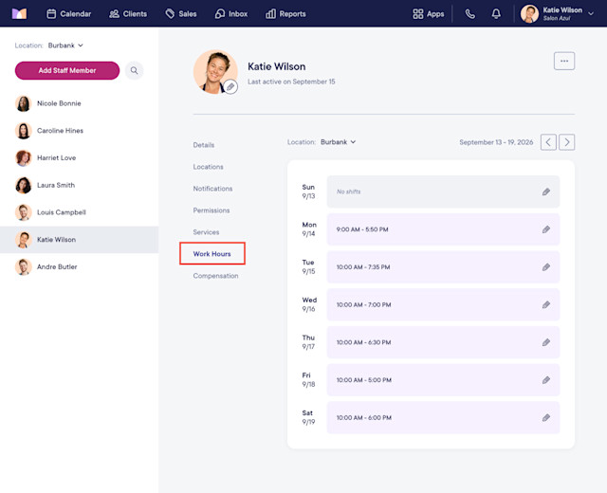
Task: Open Katie Wilson account menu chevron
Action: (591, 14)
